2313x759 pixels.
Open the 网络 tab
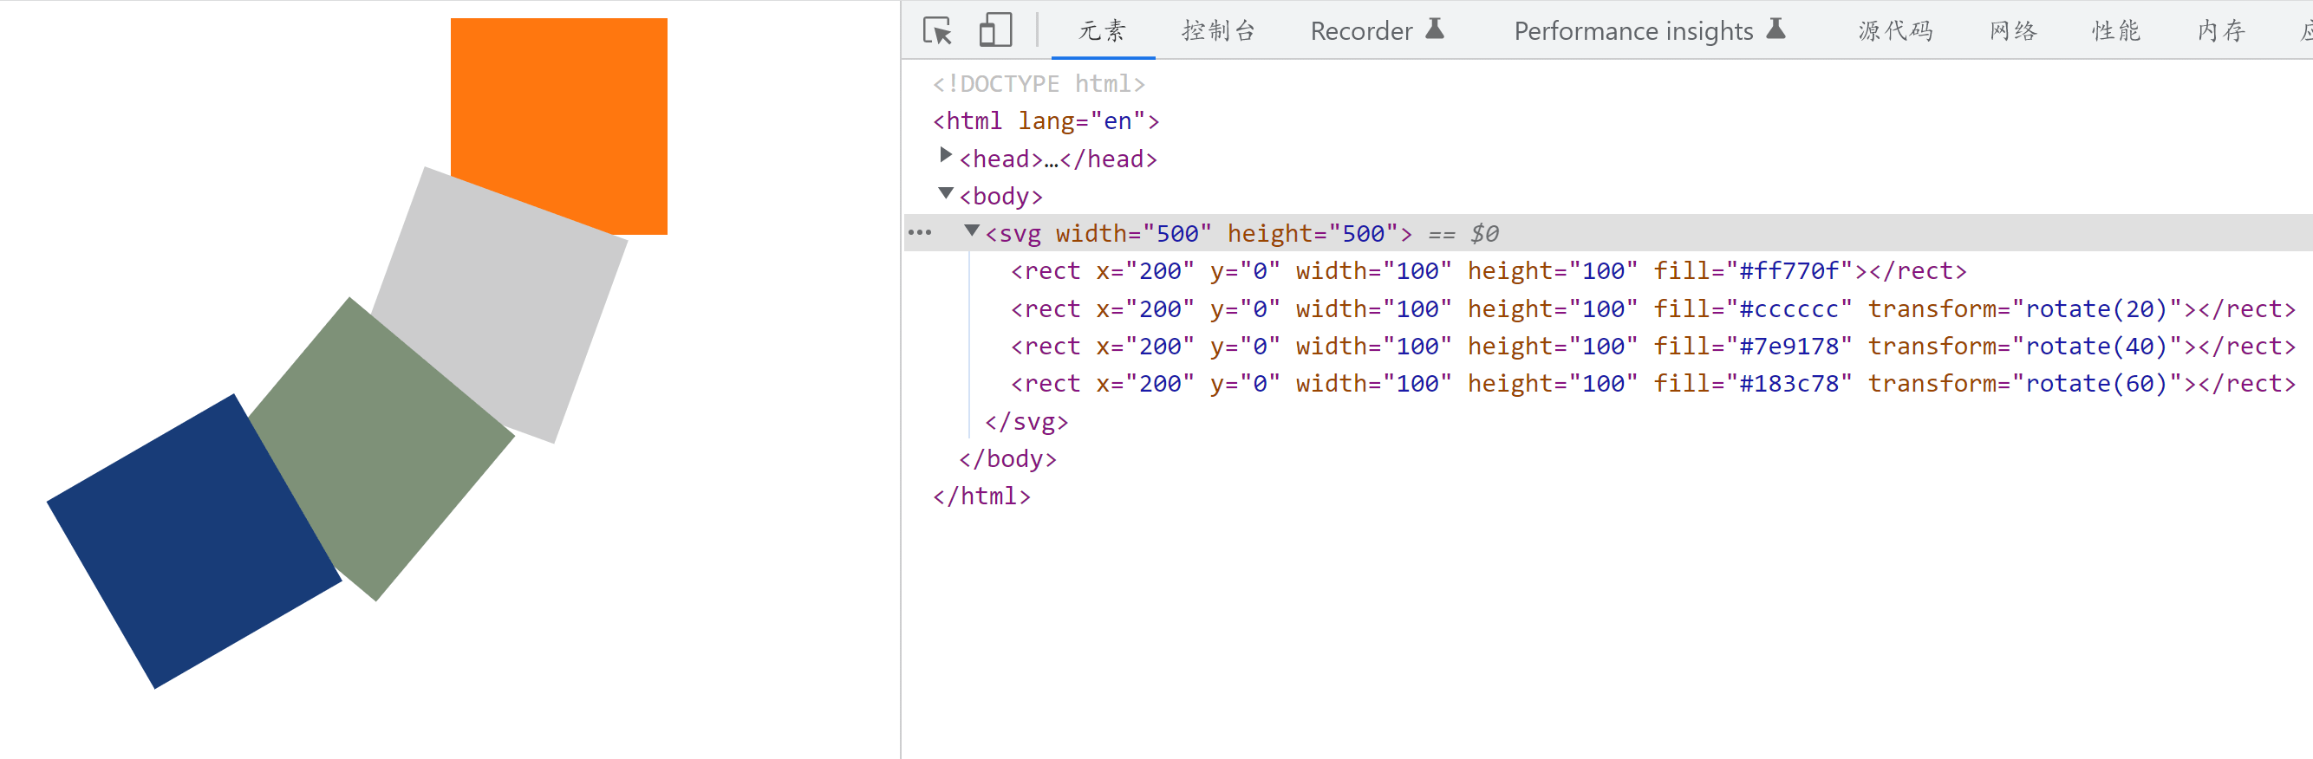point(2012,31)
